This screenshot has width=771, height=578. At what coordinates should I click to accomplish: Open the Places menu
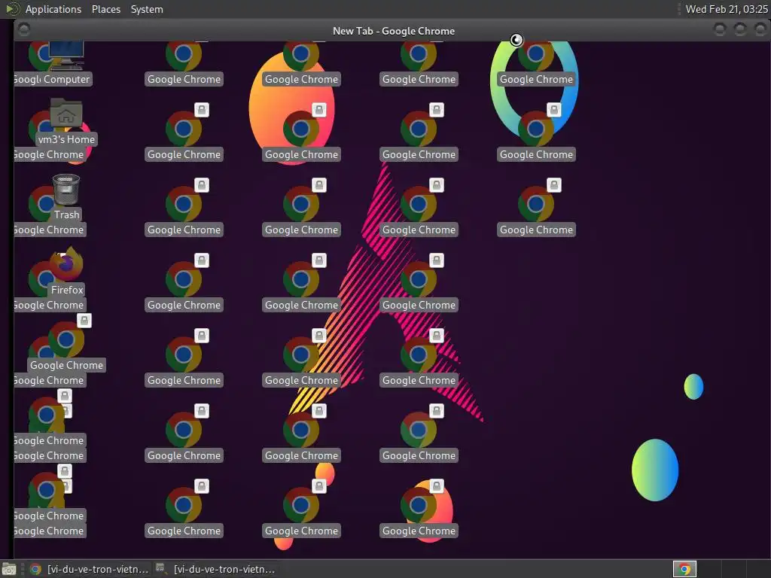tap(105, 9)
